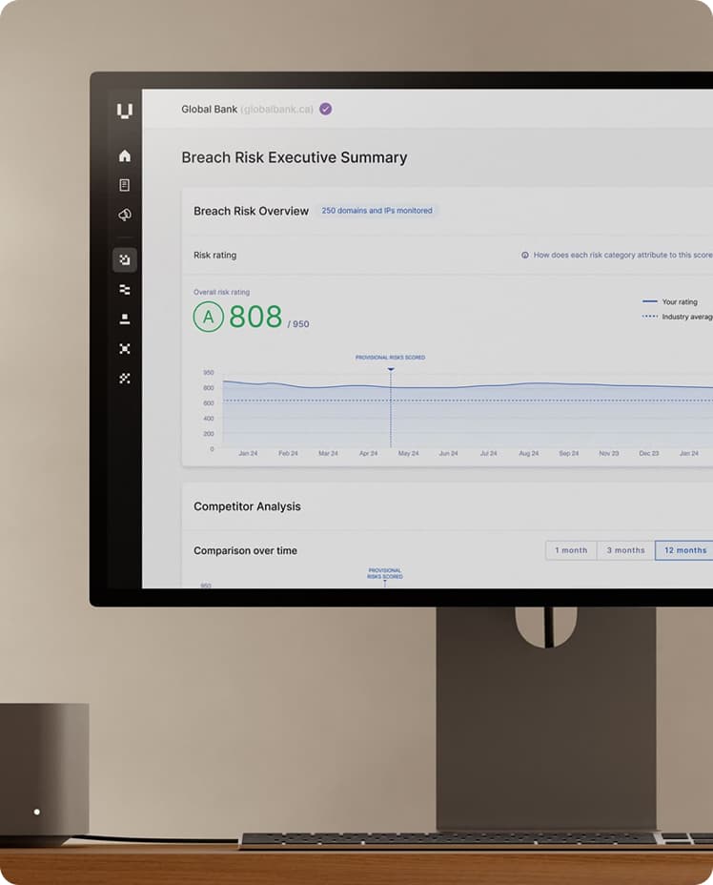Click the Competitor Analysis section title

[247, 506]
